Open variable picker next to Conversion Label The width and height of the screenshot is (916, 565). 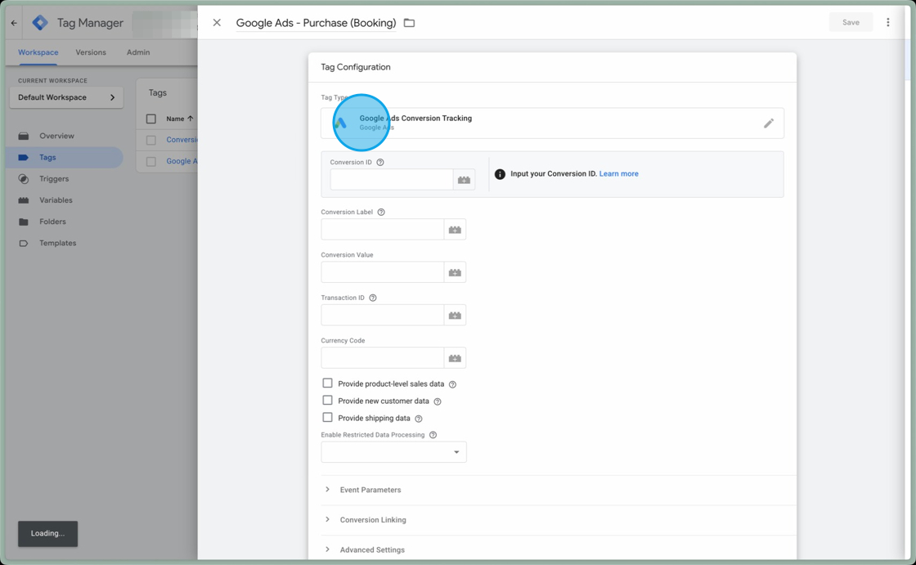pyautogui.click(x=455, y=230)
